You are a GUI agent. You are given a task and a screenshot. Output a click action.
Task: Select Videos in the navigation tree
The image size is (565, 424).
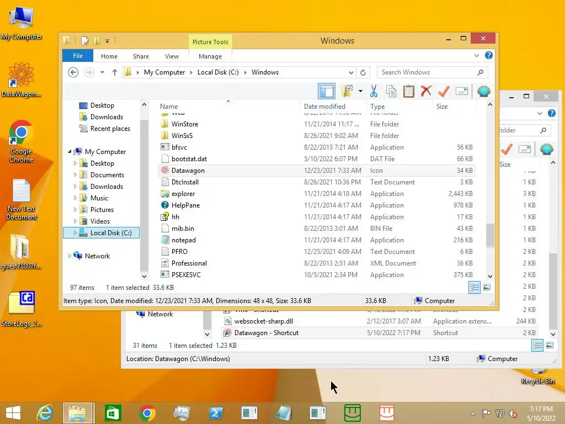click(100, 221)
